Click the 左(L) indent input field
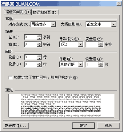 30,37
